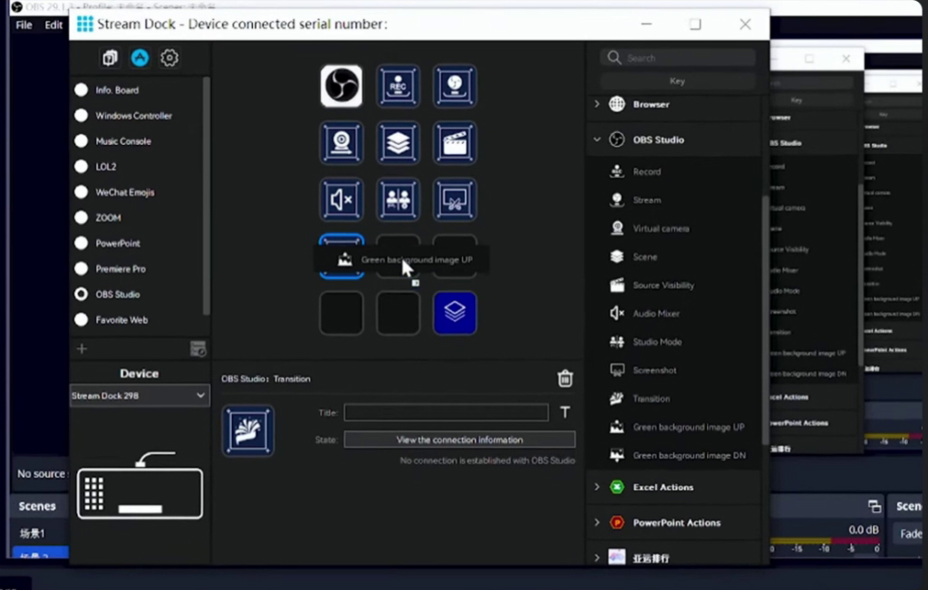Select the Music Console profile radio
This screenshot has width=928, height=590.
81,140
